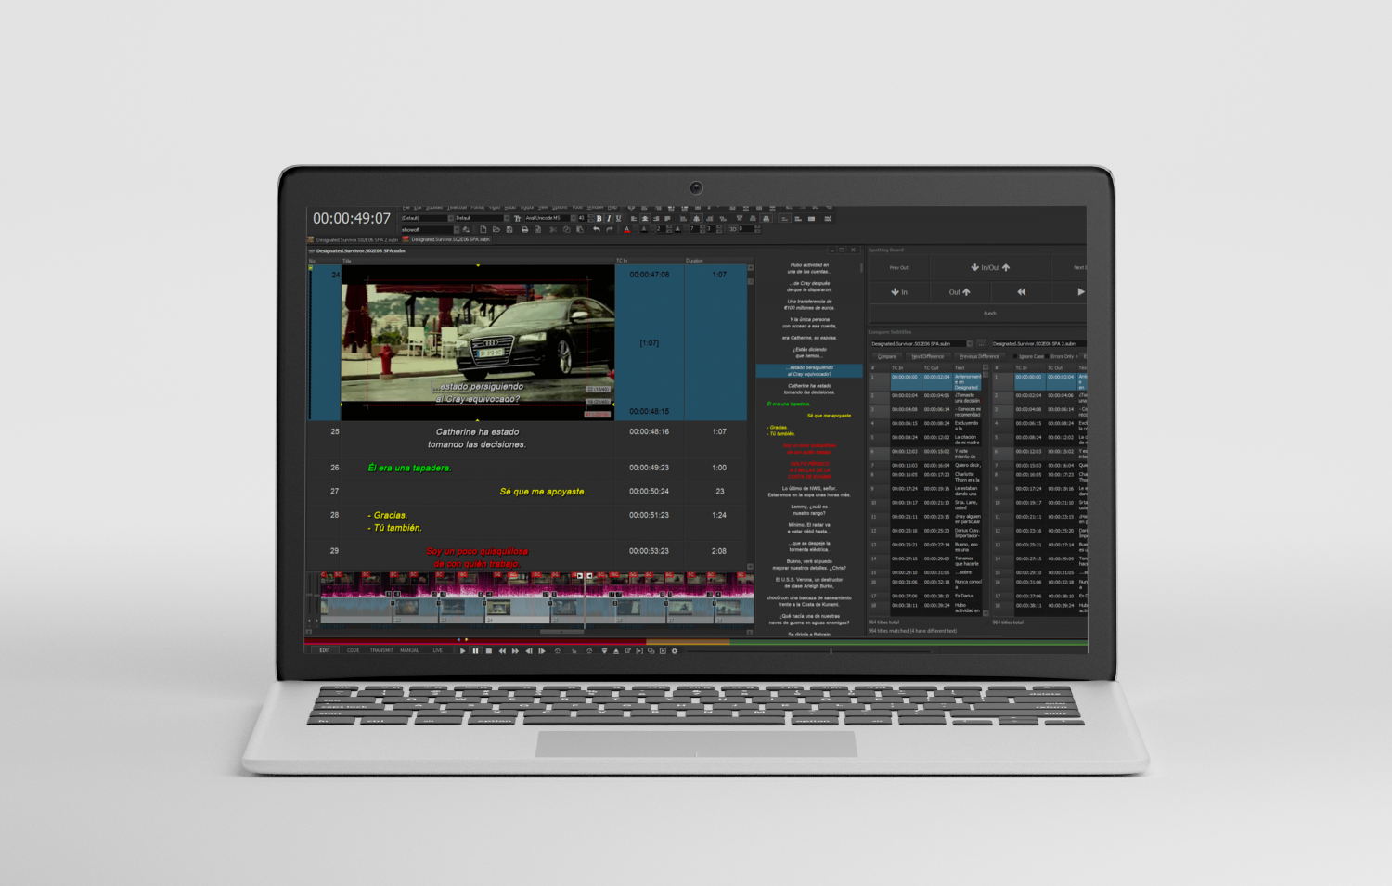Click the Out spotting button
This screenshot has height=886, width=1392.
tap(960, 292)
